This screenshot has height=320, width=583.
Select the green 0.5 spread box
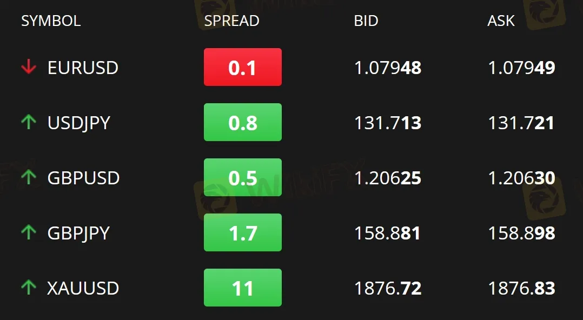[242, 177]
